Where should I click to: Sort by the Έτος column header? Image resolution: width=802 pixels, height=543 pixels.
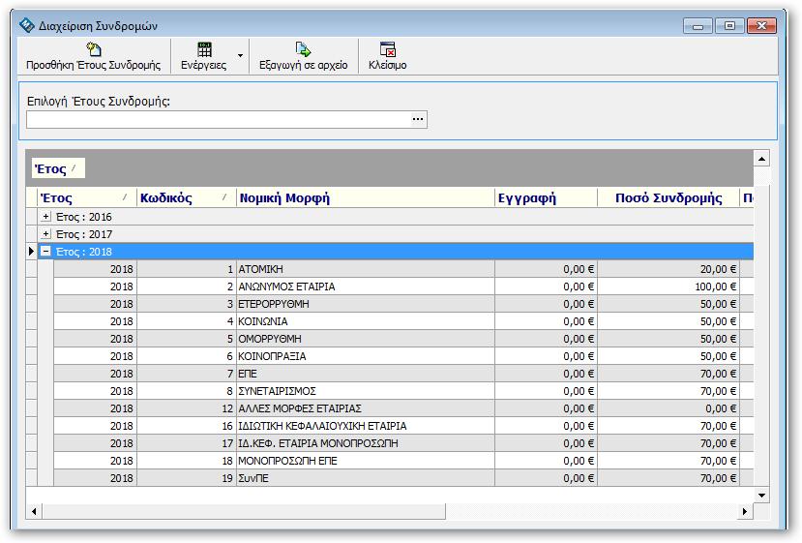pyautogui.click(x=87, y=197)
